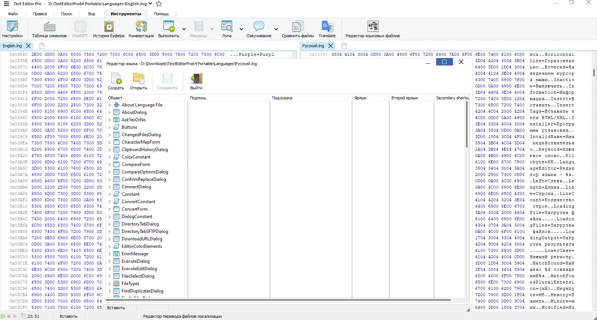Viewport: 597px width, 320px height.
Task: Click the favorite star next to the file path
Action: click(159, 4)
